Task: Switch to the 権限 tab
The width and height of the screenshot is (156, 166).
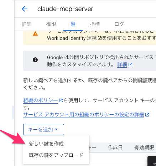Action: (x=51, y=24)
